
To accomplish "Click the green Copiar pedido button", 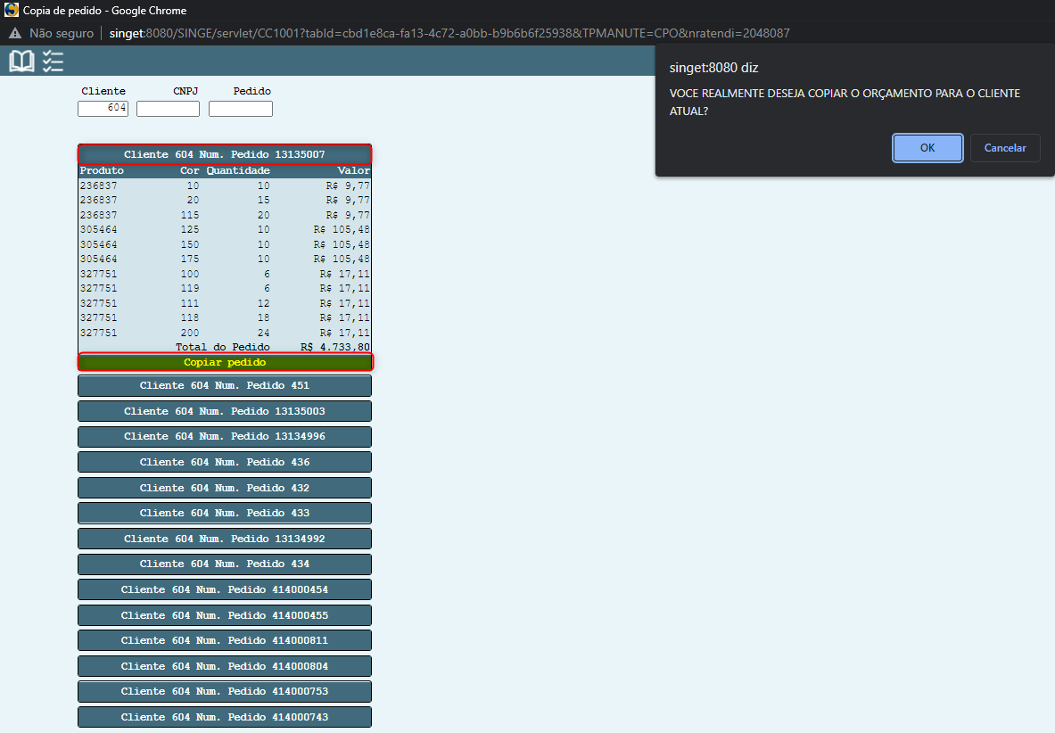I will [x=225, y=362].
